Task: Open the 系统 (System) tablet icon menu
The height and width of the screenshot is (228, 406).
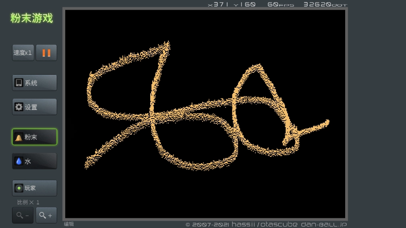Action: (35, 83)
